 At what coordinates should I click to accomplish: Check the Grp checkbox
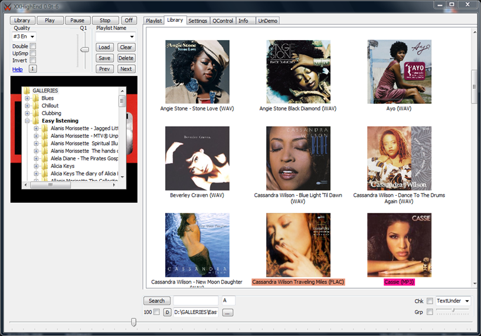[430, 312]
